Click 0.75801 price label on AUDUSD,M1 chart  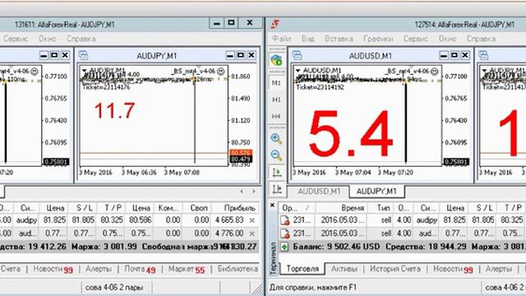pyautogui.click(x=455, y=162)
